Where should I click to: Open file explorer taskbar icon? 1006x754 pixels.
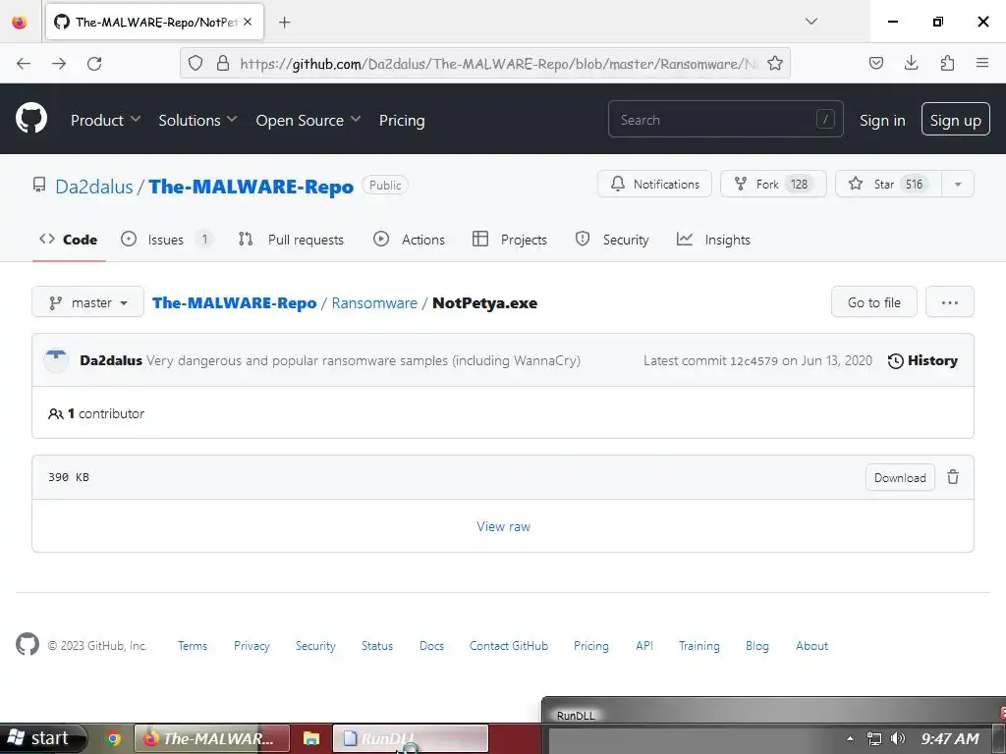(x=311, y=738)
